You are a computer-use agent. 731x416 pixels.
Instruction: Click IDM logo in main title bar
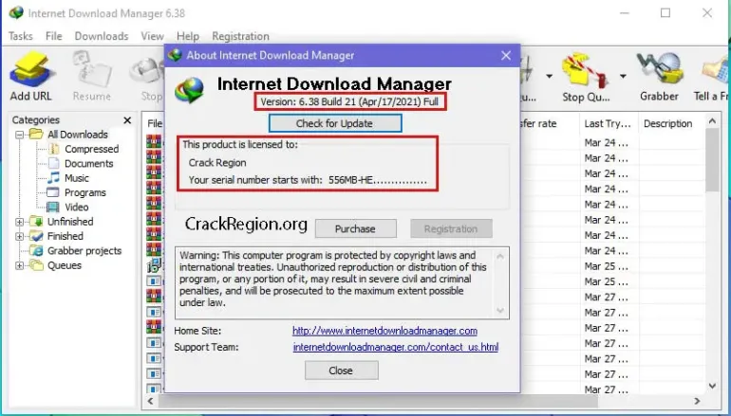pyautogui.click(x=16, y=12)
